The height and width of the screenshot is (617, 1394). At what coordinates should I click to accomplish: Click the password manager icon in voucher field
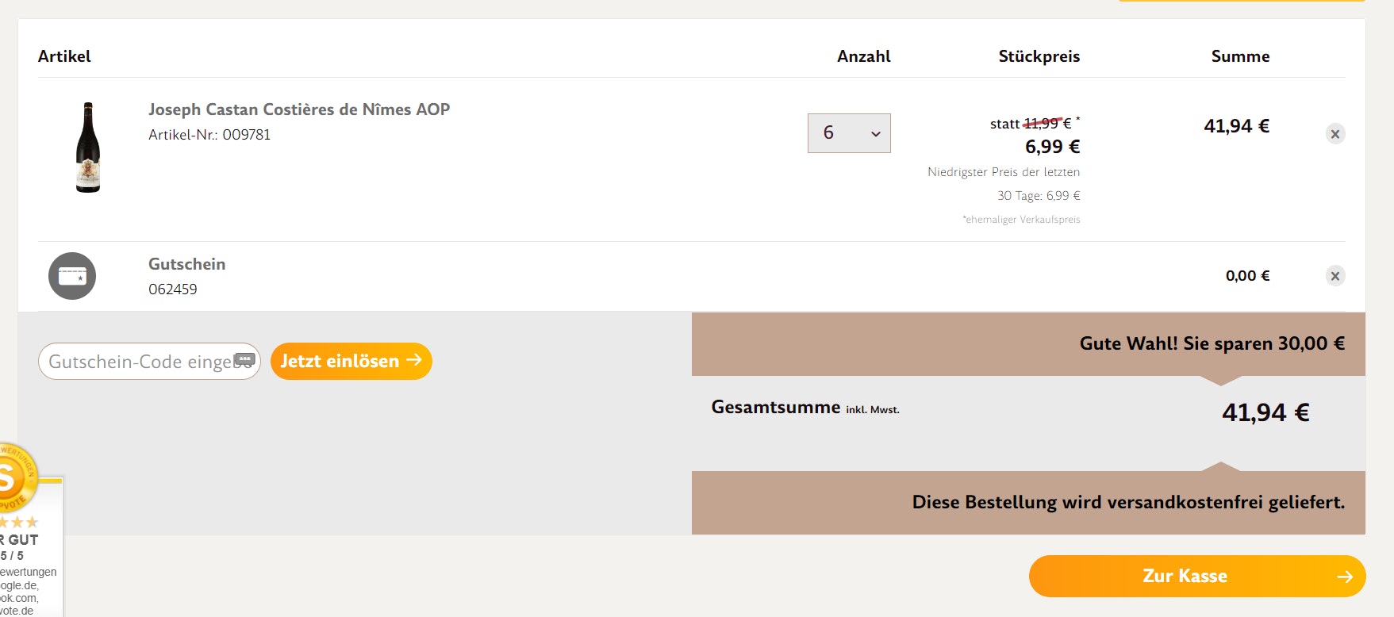[x=245, y=360]
